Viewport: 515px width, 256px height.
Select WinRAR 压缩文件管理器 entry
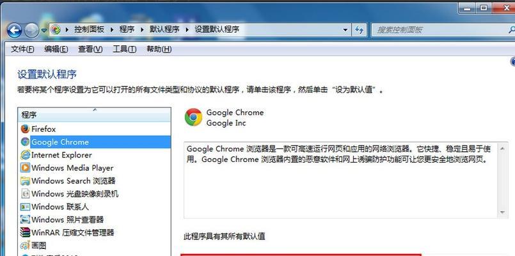pos(95,233)
